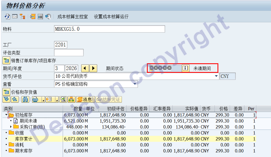Click the list display icon beside refresh

[15, 17]
